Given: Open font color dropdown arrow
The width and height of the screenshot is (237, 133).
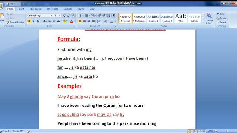Looking at the screenshot, I should 74,21.
